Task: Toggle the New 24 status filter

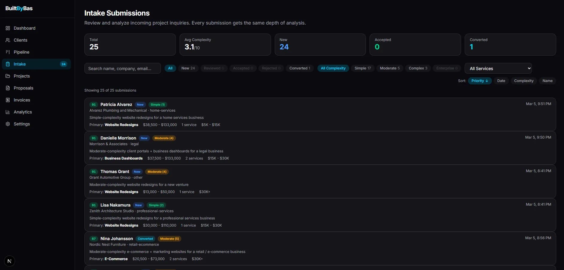Action: click(188, 68)
